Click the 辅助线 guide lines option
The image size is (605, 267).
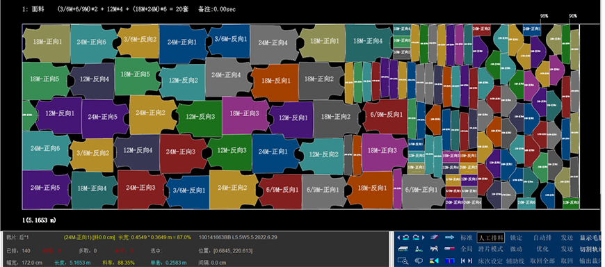515,261
